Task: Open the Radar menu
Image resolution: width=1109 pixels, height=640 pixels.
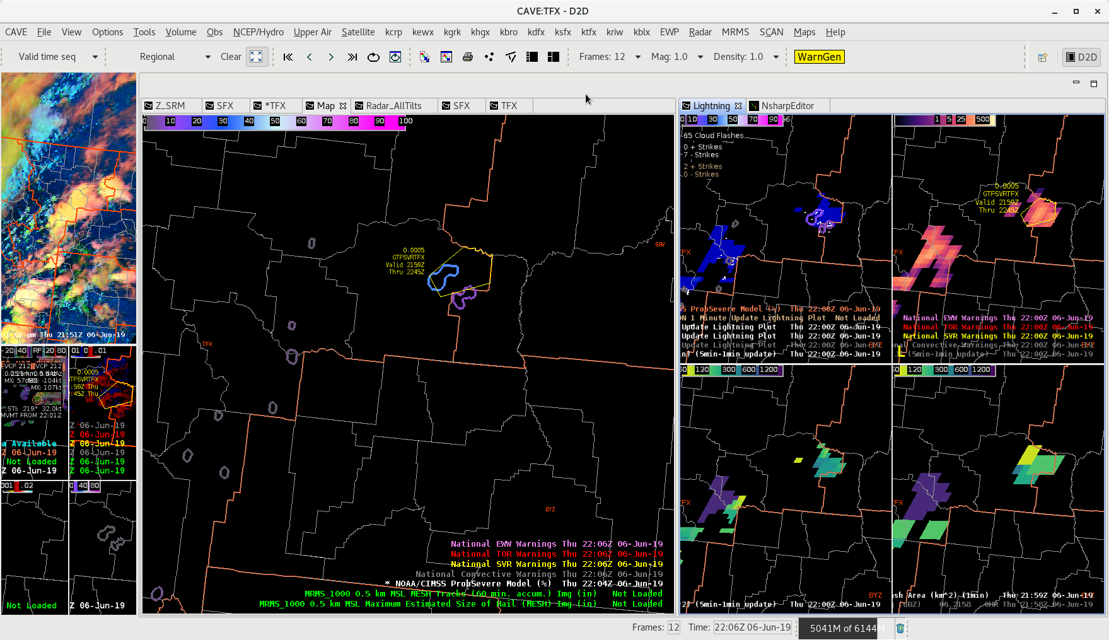Action: [x=700, y=32]
